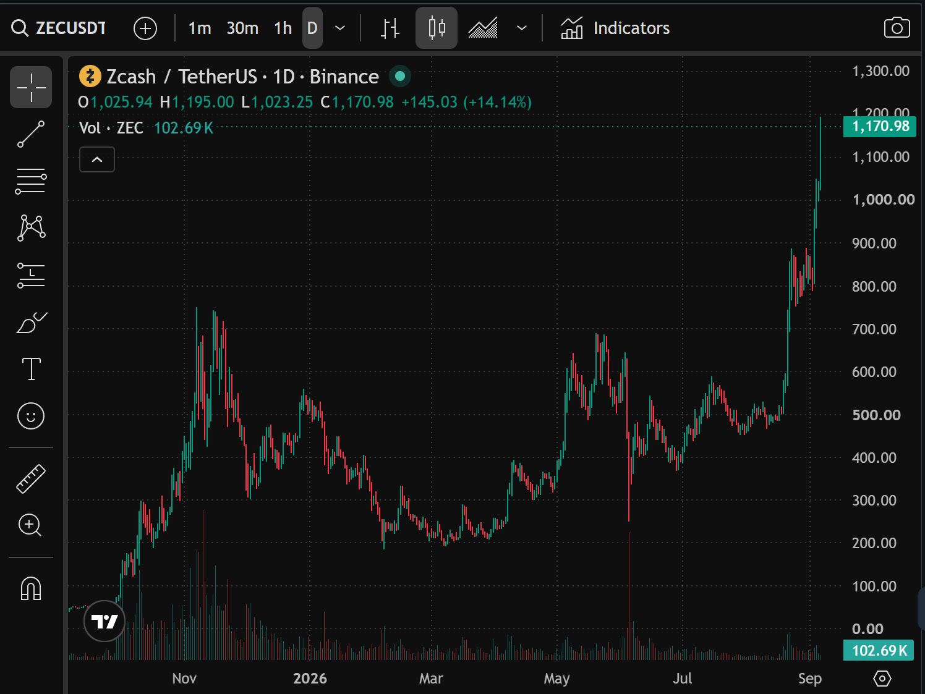Click the 102.69 K volume axis label
925x694 pixels.
(x=879, y=650)
